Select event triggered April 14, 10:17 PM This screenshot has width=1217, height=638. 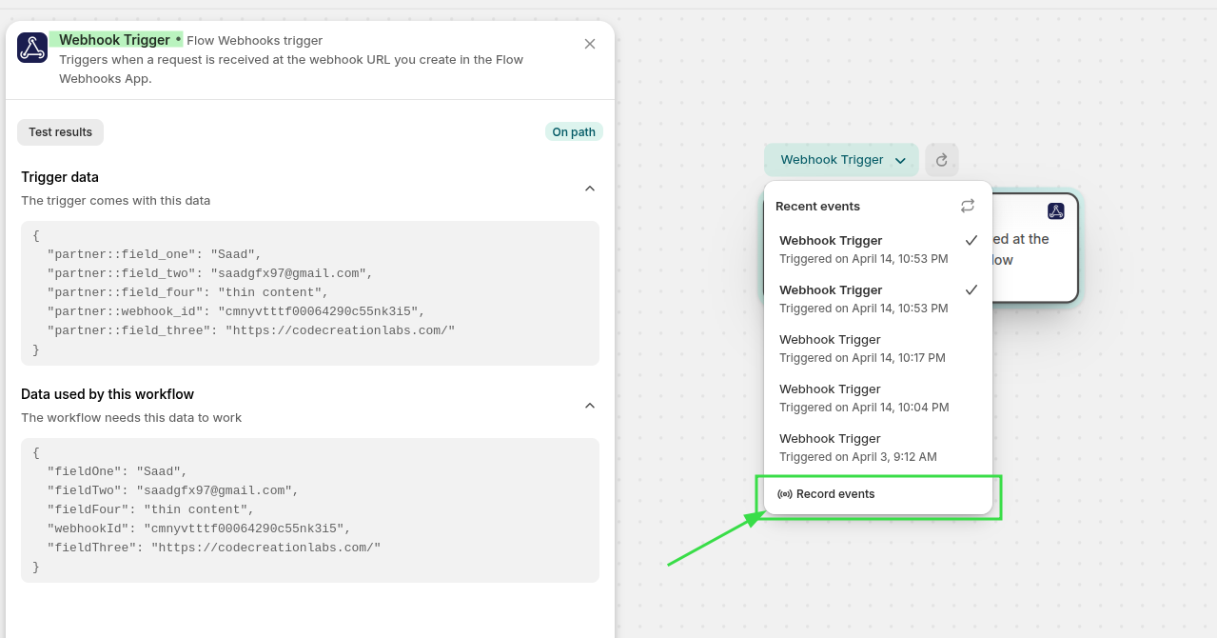tap(862, 349)
